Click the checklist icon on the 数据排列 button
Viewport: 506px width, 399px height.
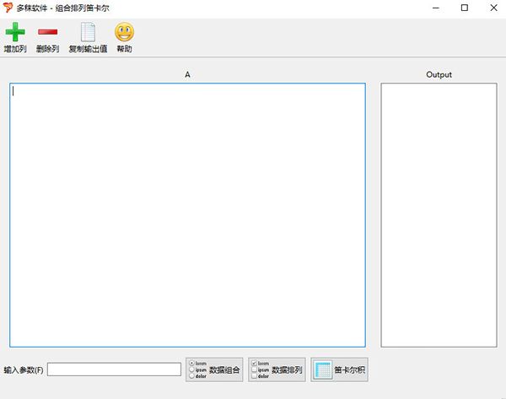pyautogui.click(x=261, y=369)
